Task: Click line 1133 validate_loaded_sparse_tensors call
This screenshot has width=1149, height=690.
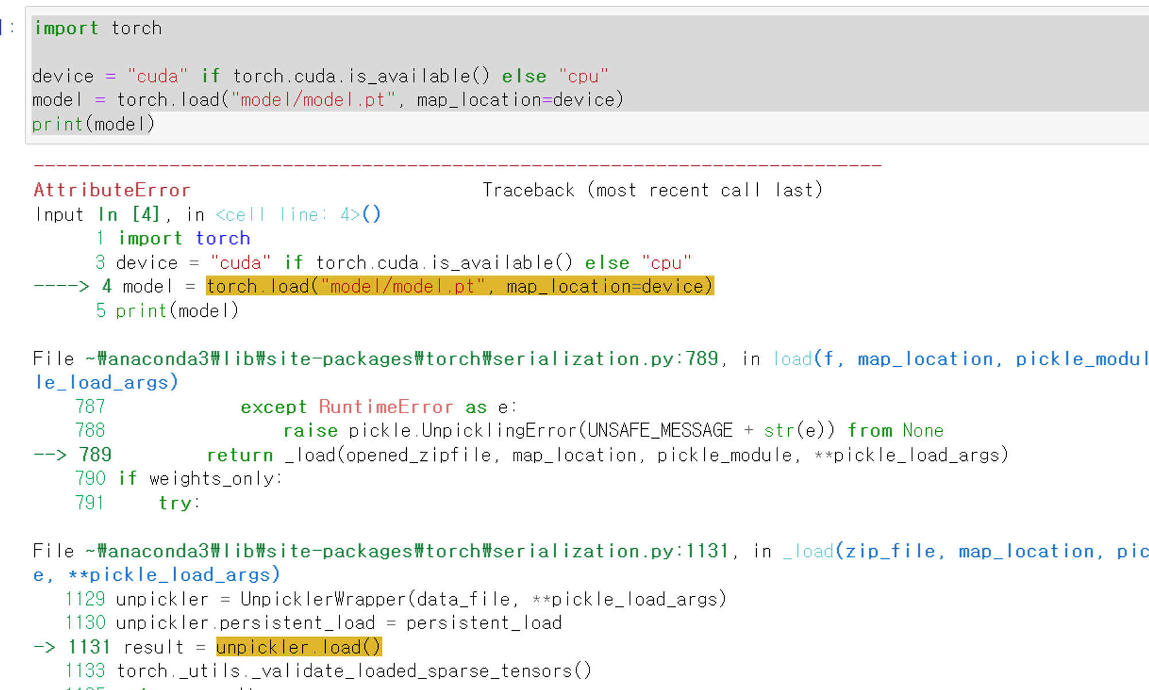Action: 353,671
